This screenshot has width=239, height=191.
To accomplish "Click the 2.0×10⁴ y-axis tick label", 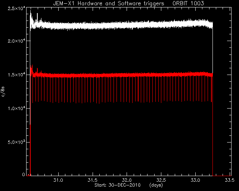I will [x=16, y=41].
